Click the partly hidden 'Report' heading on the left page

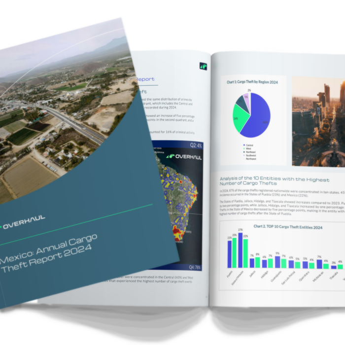[x=145, y=79]
